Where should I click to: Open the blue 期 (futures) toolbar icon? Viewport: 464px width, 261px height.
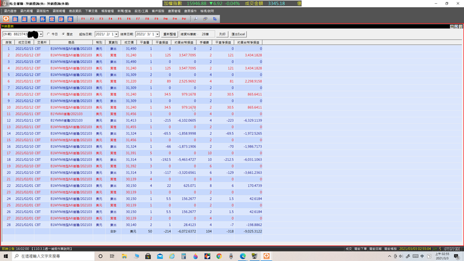[x=24, y=19]
